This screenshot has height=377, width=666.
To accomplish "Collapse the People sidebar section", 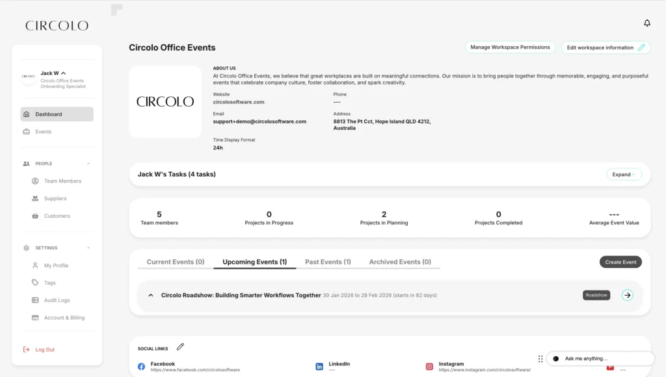I will pyautogui.click(x=88, y=164).
